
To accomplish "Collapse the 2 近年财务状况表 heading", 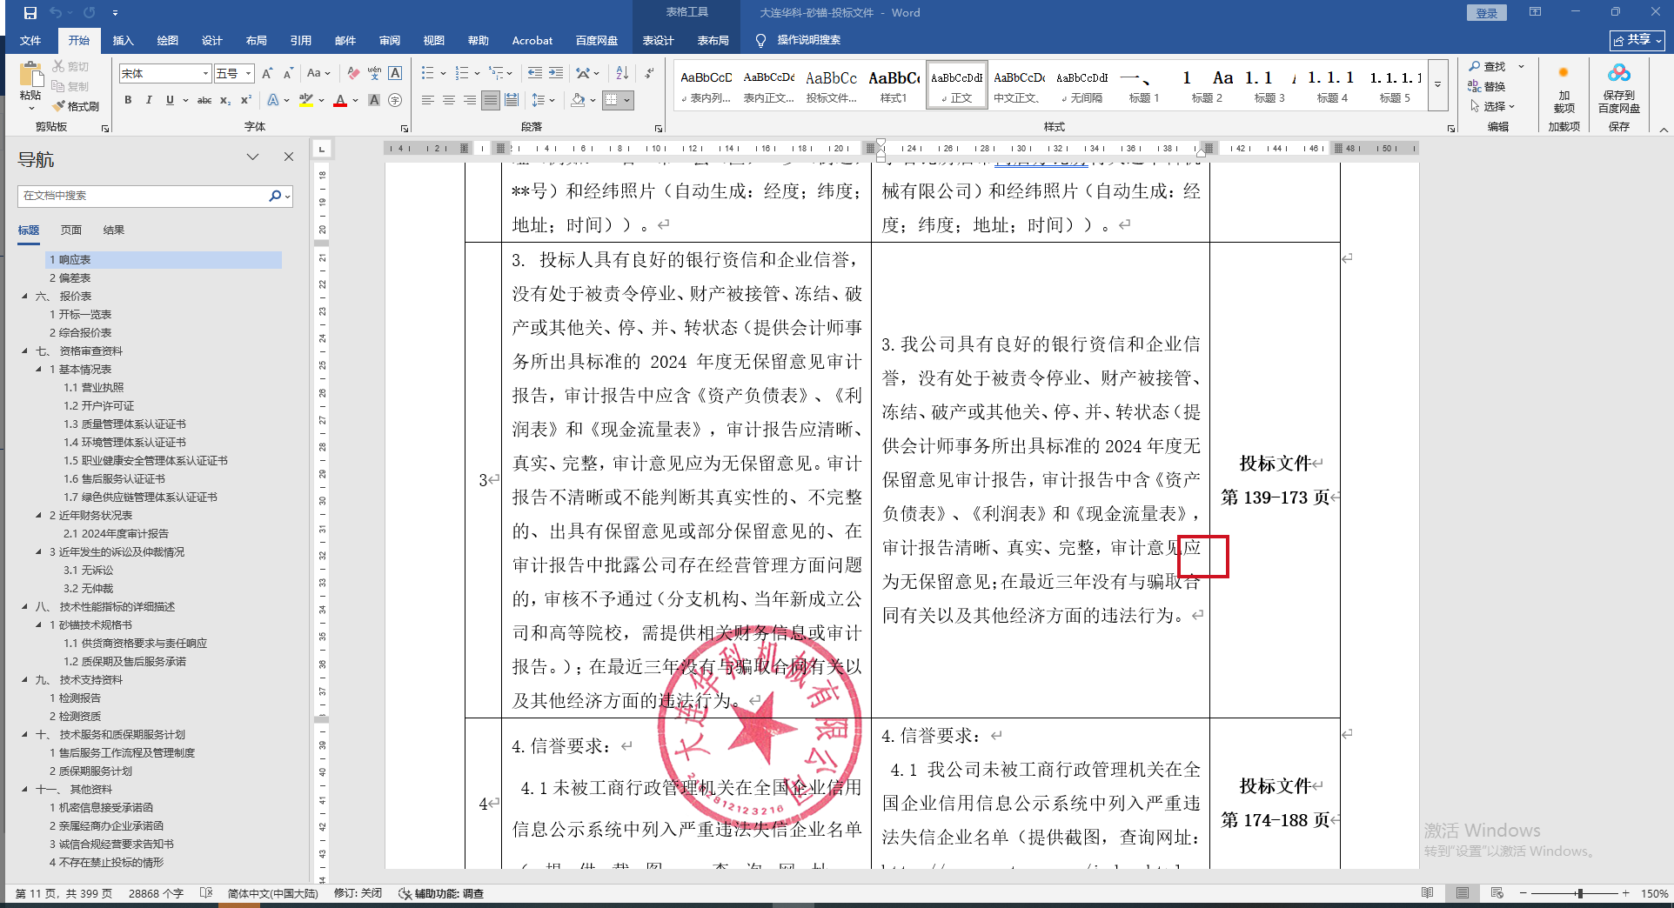I will coord(38,515).
